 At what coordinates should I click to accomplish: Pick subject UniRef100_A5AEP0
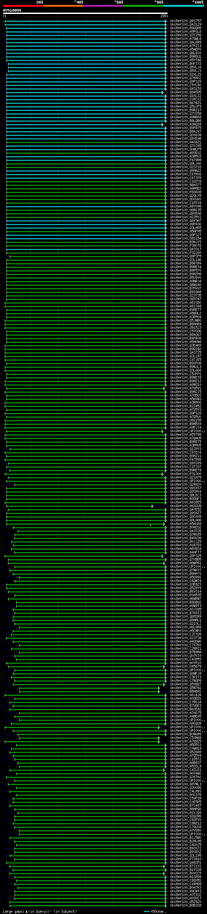coord(186,49)
